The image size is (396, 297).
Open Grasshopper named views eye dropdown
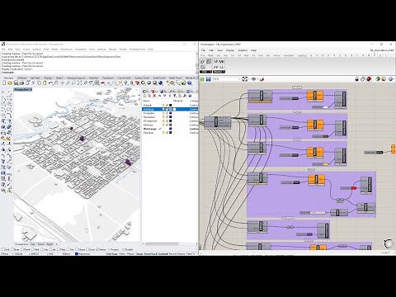pyautogui.click(x=257, y=79)
